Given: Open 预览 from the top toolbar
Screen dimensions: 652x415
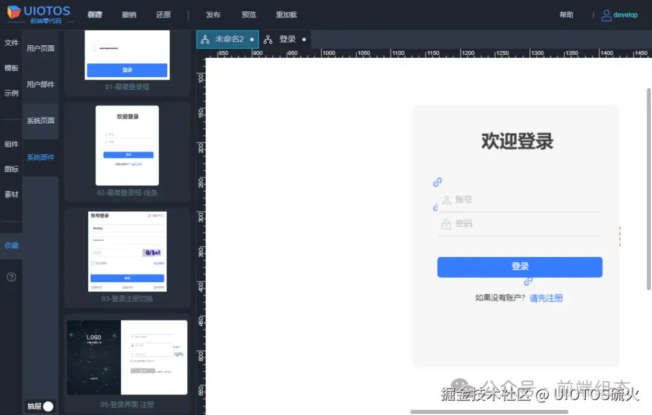Looking at the screenshot, I should coord(248,14).
